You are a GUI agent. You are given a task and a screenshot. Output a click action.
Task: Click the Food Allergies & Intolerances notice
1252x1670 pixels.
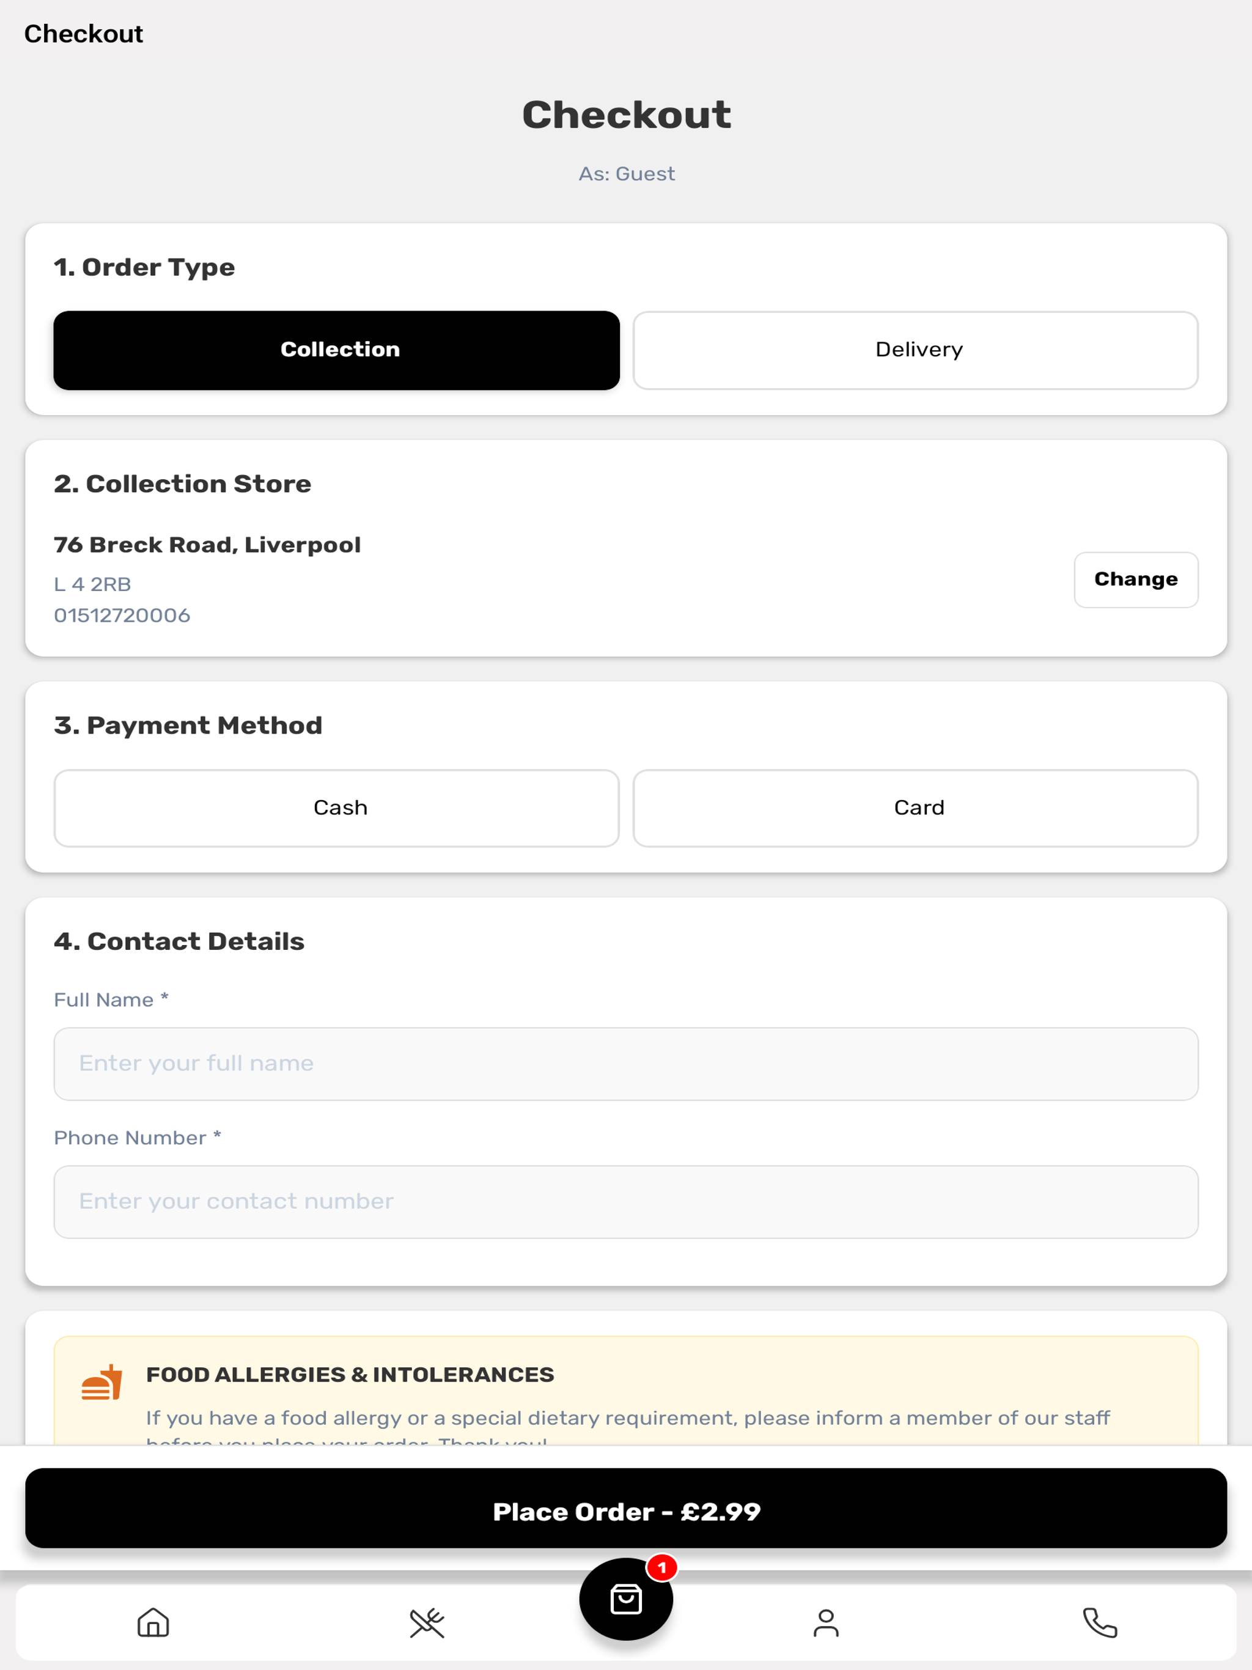pos(625,1391)
